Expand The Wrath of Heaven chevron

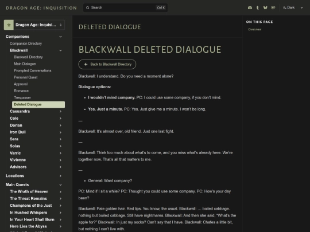pos(60,192)
